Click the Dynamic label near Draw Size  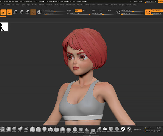click(142, 13)
